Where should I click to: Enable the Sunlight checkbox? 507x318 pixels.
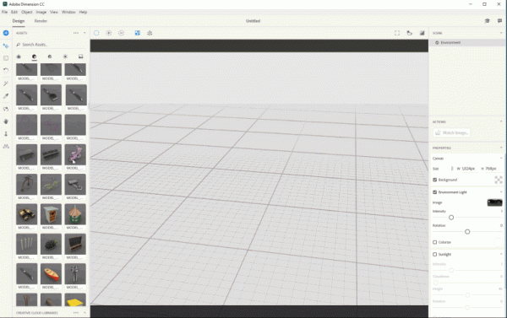coord(435,255)
